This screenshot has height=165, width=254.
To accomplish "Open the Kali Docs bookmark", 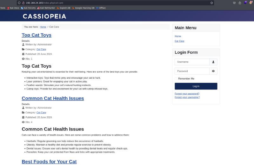I will pos(13,8).
